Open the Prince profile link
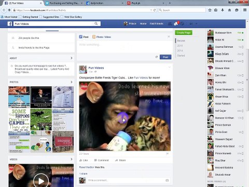The height and width of the screenshot is (187, 249). tap(130, 23)
